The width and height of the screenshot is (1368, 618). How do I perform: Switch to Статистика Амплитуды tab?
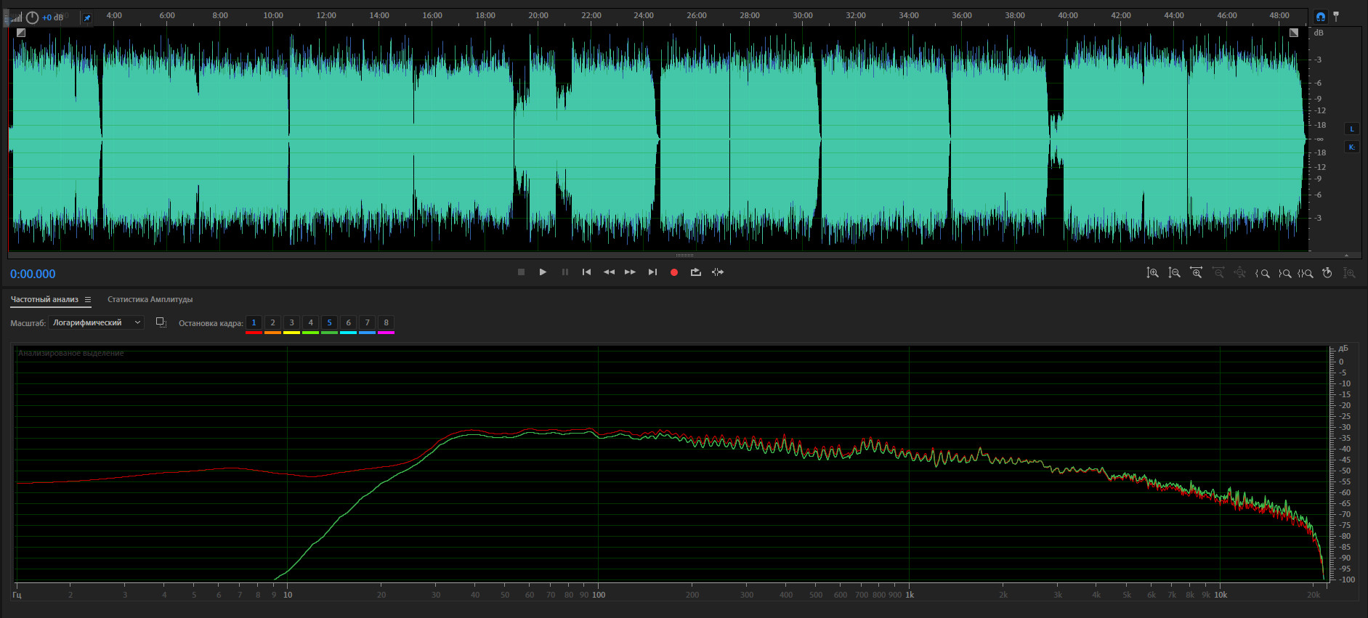150,300
